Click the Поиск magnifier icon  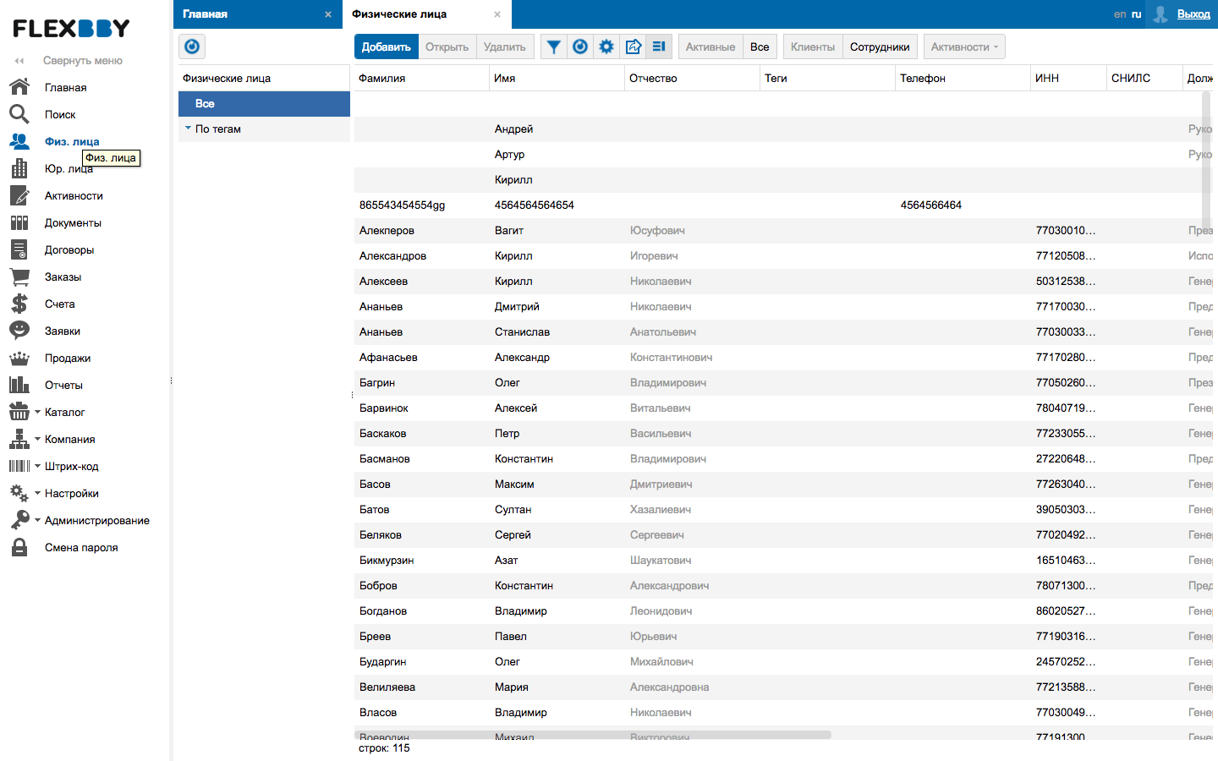coord(19,114)
